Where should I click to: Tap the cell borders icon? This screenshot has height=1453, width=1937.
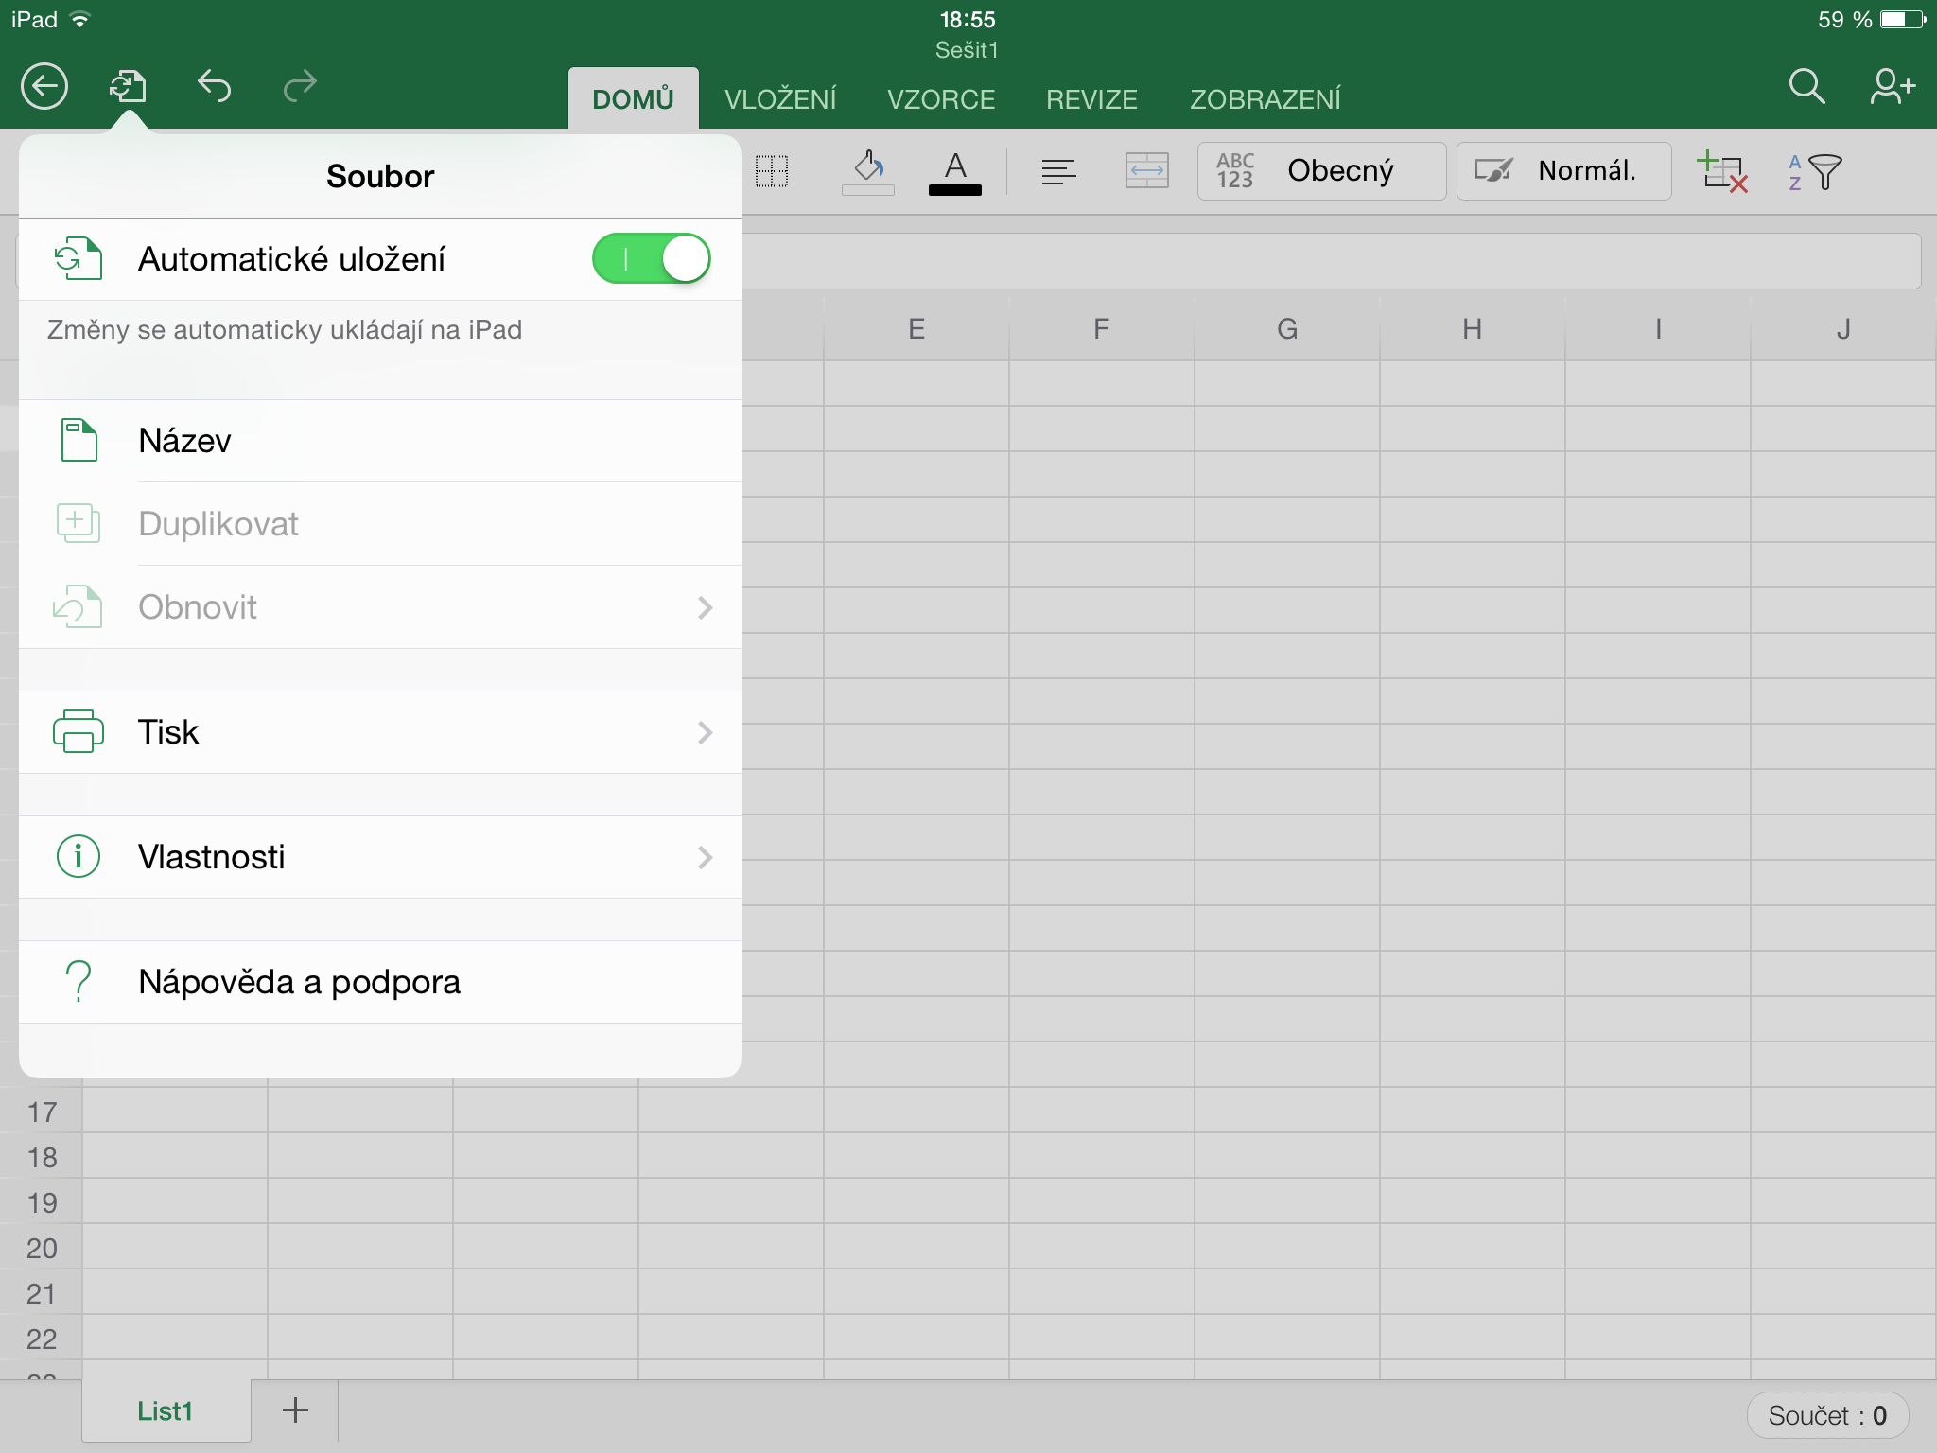click(772, 171)
